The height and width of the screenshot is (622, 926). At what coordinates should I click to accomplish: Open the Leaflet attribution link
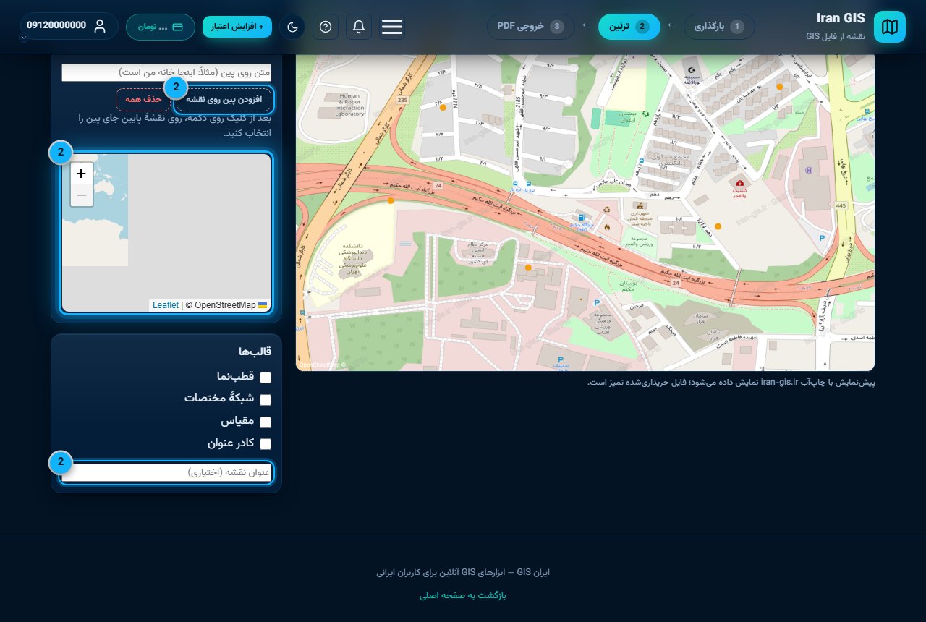(x=166, y=305)
